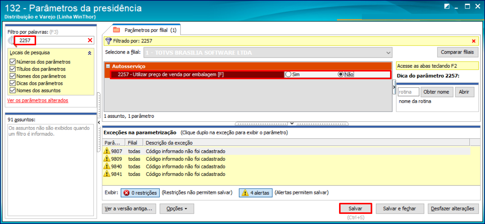The width and height of the screenshot is (485, 224).
Task: Sort by 'Parâ...' column header
Action: click(113, 143)
